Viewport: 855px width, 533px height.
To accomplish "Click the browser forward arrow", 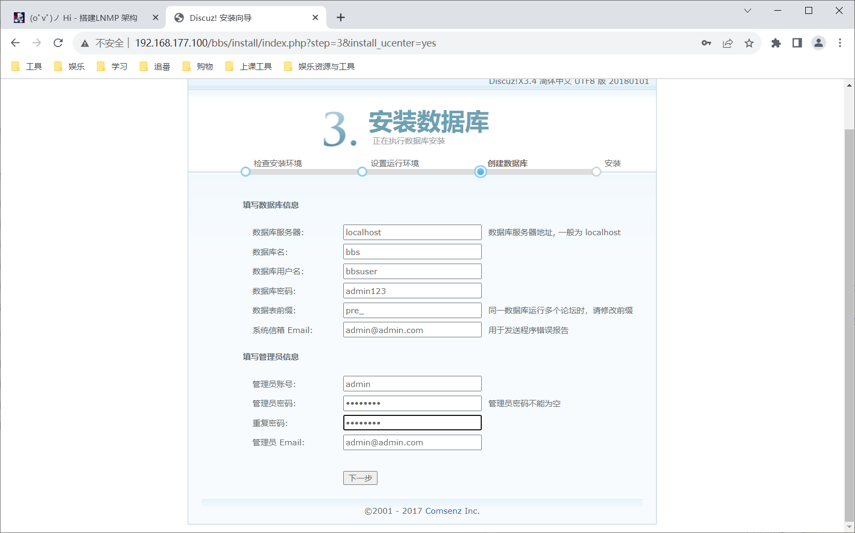I will coord(36,43).
